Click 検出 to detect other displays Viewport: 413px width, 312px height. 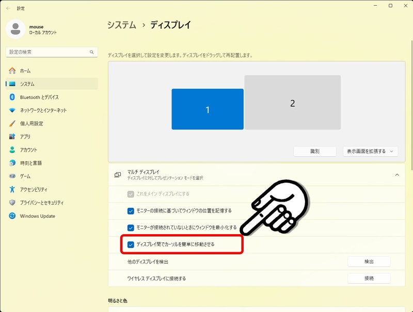(x=368, y=262)
